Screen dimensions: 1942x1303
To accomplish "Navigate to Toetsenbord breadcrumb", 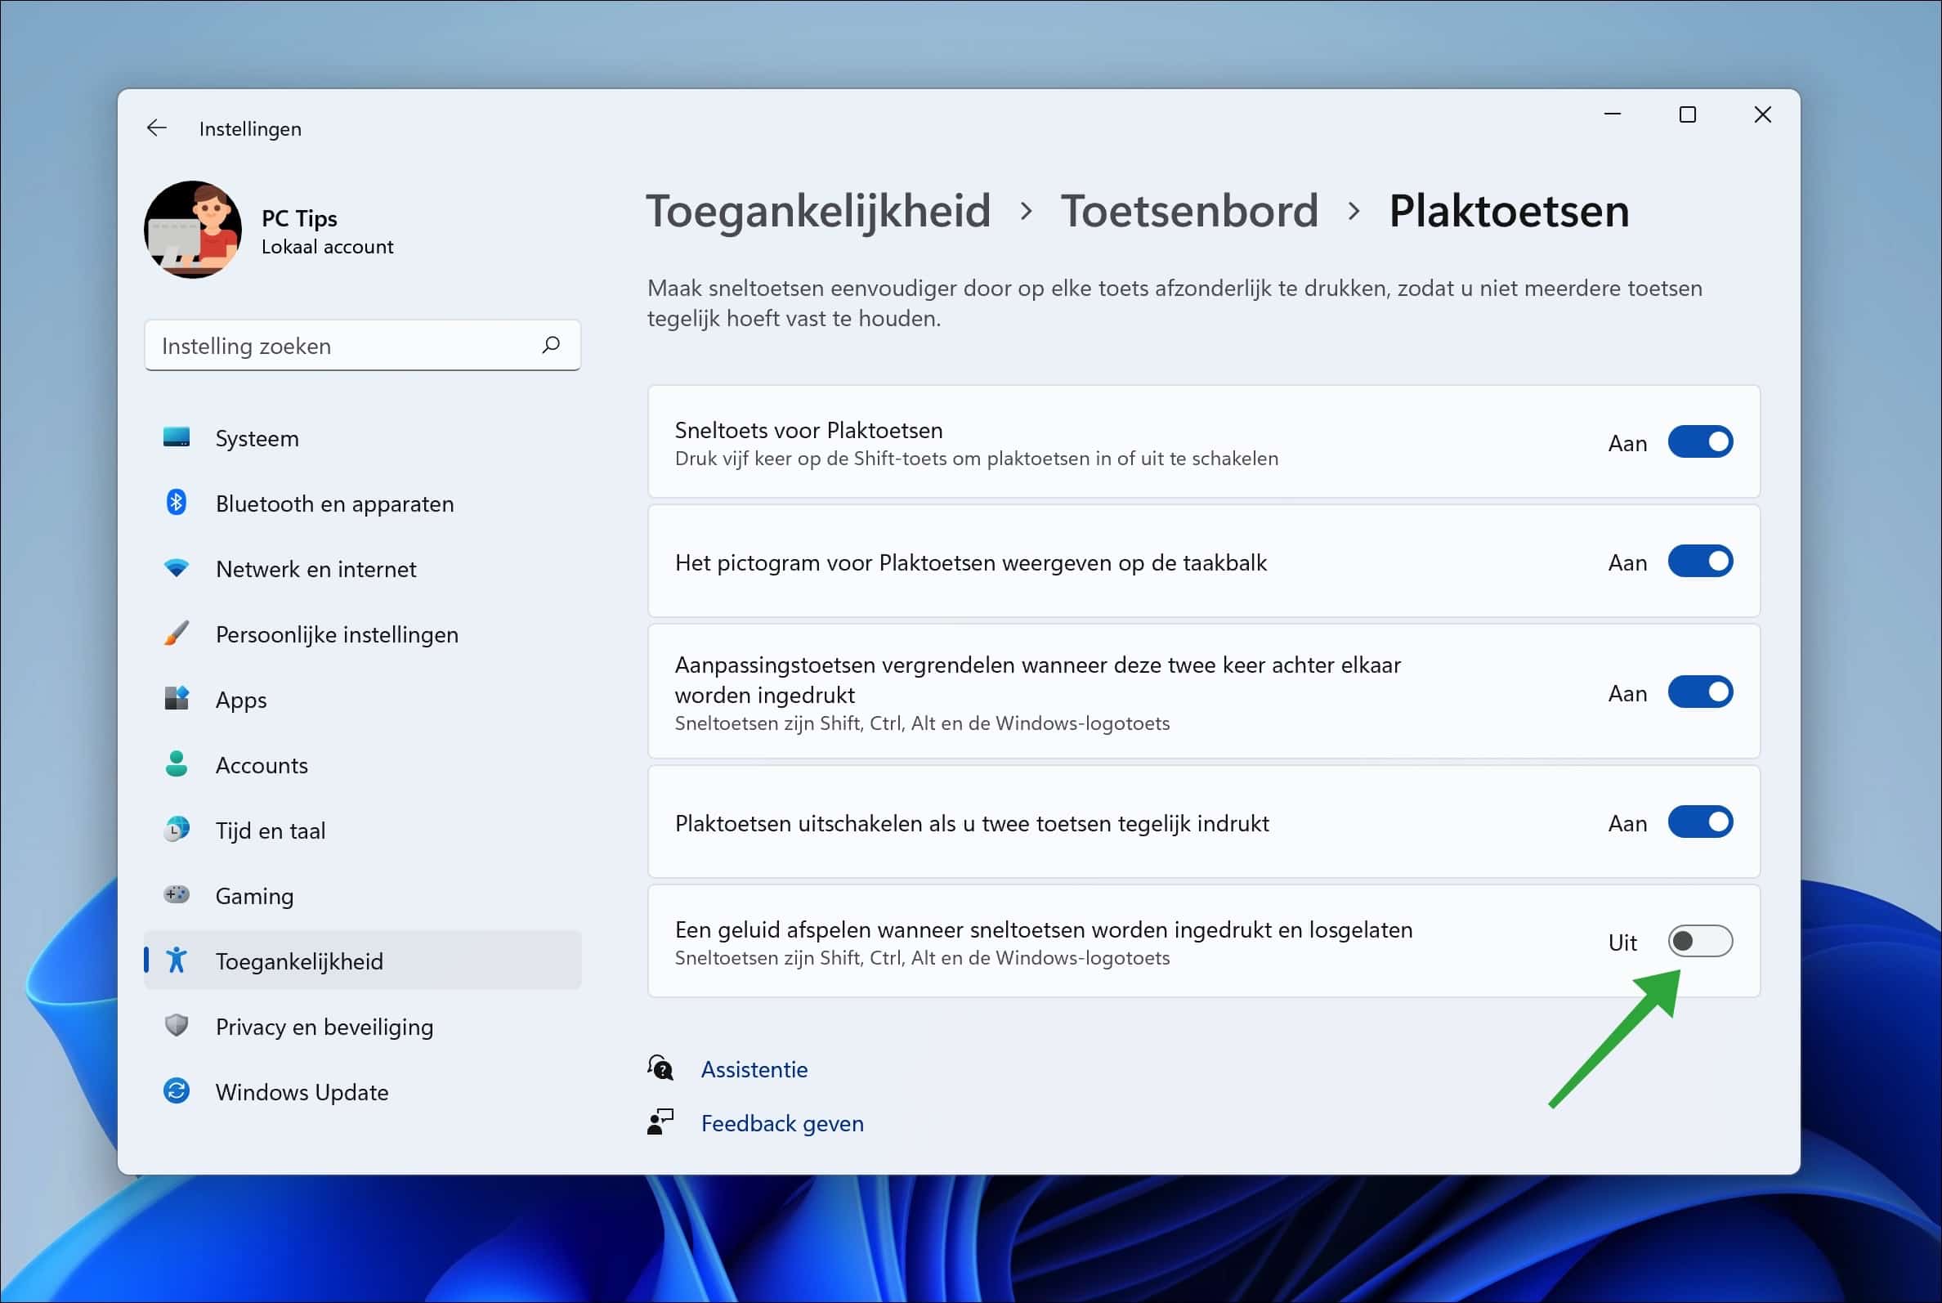I will [1192, 211].
